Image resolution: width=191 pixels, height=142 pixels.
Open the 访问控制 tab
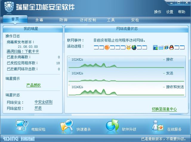click(88, 20)
